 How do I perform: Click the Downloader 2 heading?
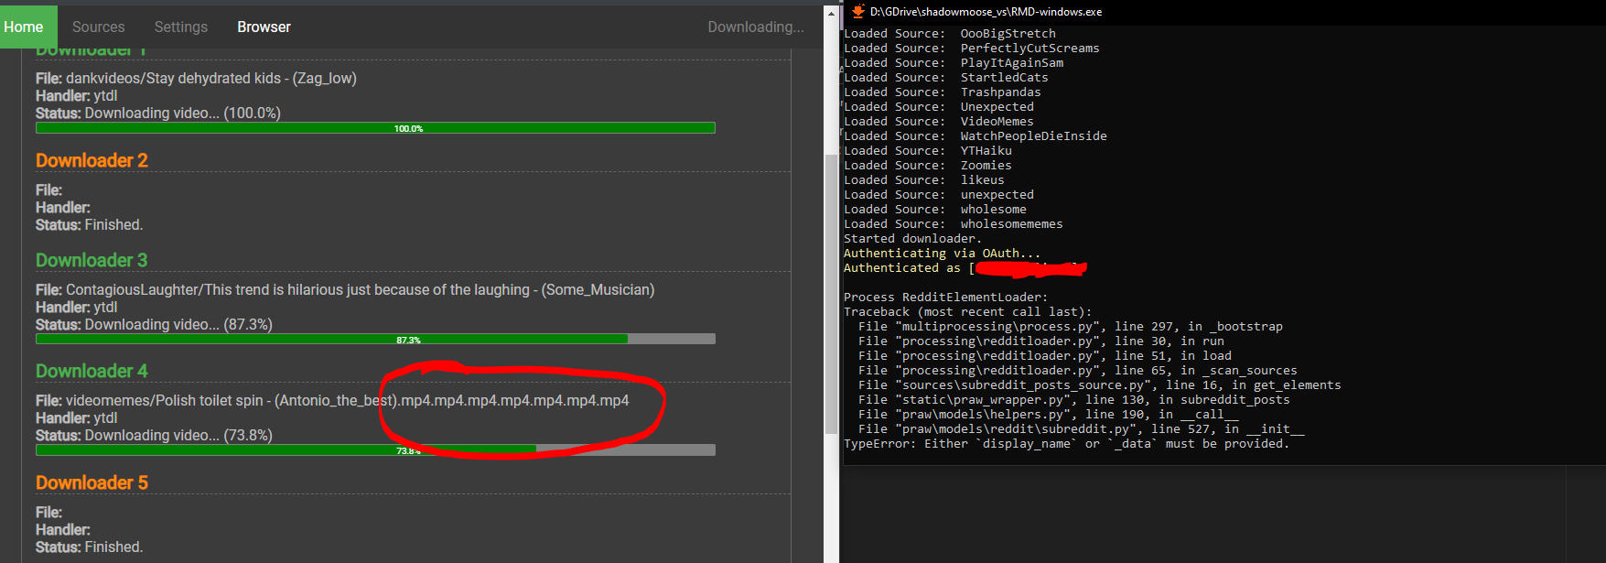(92, 160)
